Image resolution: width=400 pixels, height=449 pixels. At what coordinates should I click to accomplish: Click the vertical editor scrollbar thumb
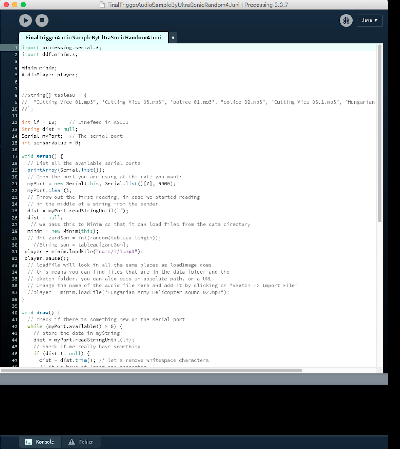pos(380,133)
